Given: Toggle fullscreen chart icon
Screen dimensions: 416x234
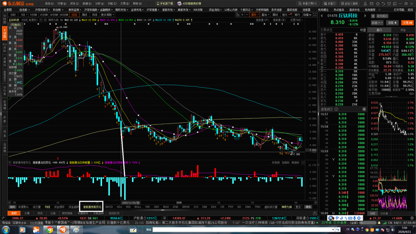Looking at the screenshot, I should (x=315, y=15).
